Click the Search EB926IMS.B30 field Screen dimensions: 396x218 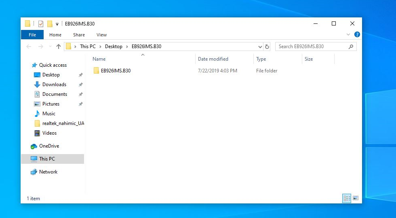(311, 47)
